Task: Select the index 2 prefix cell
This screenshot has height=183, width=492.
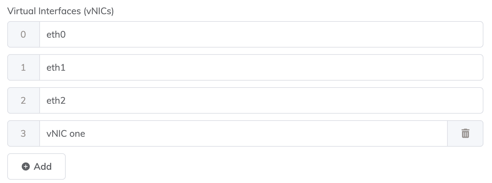Action: [23, 100]
